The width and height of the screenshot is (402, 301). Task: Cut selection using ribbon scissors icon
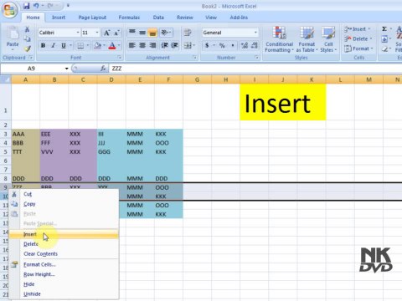click(27, 29)
